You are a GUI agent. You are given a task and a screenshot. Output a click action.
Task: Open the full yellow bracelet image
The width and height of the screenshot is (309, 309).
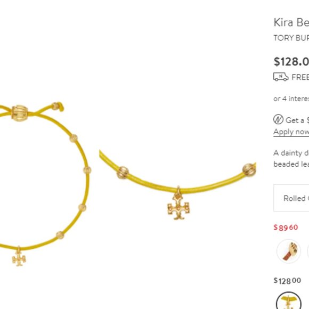coord(45,184)
